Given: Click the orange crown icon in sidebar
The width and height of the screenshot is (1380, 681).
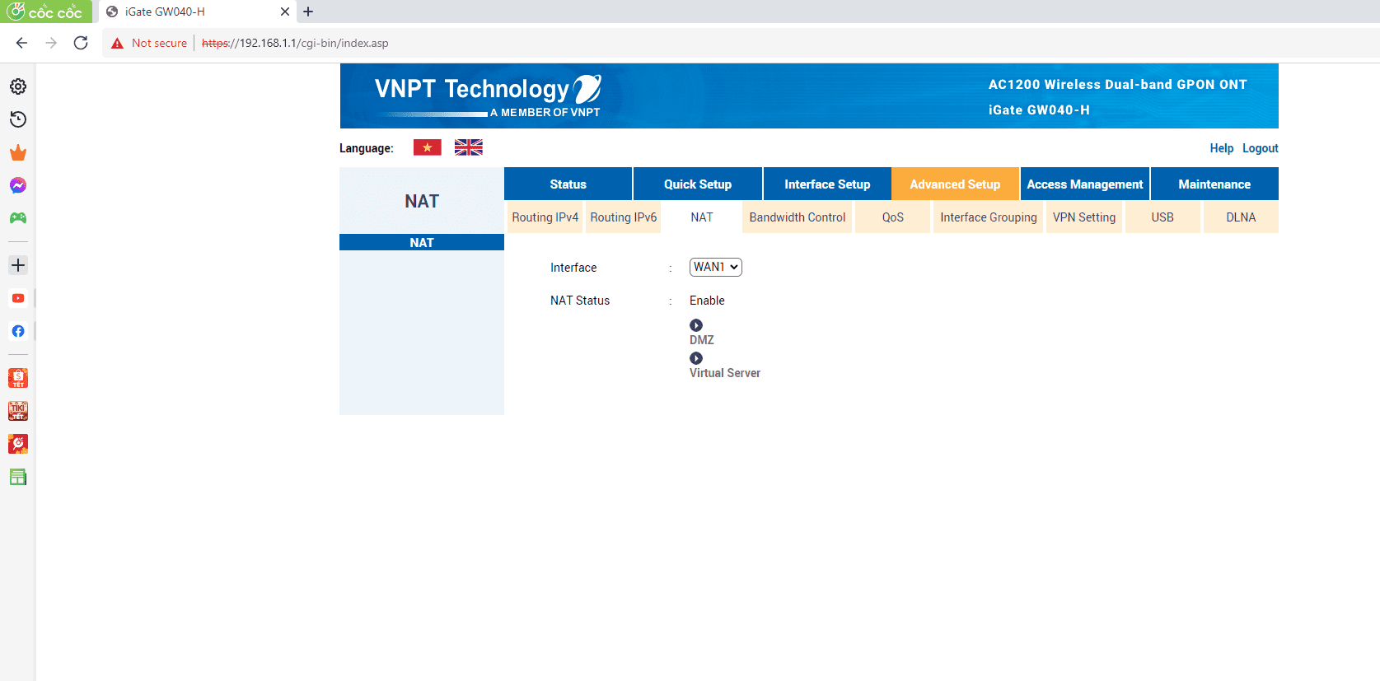Looking at the screenshot, I should [x=18, y=152].
